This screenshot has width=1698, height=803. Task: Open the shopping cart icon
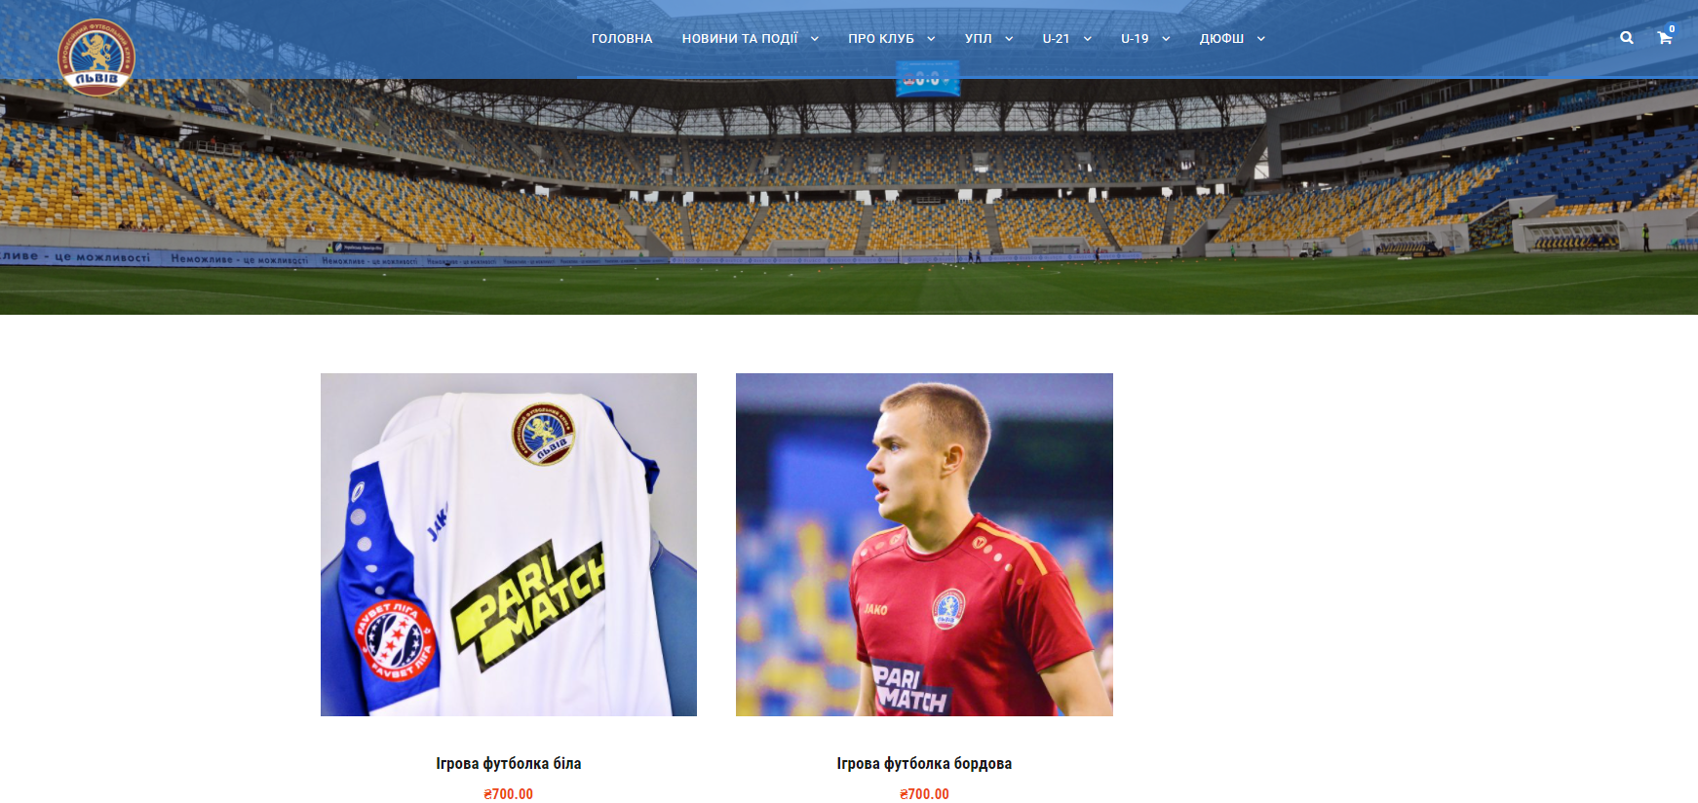point(1665,37)
